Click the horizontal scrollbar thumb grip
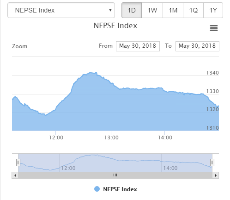This screenshot has width=230, height=200. (x=115, y=175)
